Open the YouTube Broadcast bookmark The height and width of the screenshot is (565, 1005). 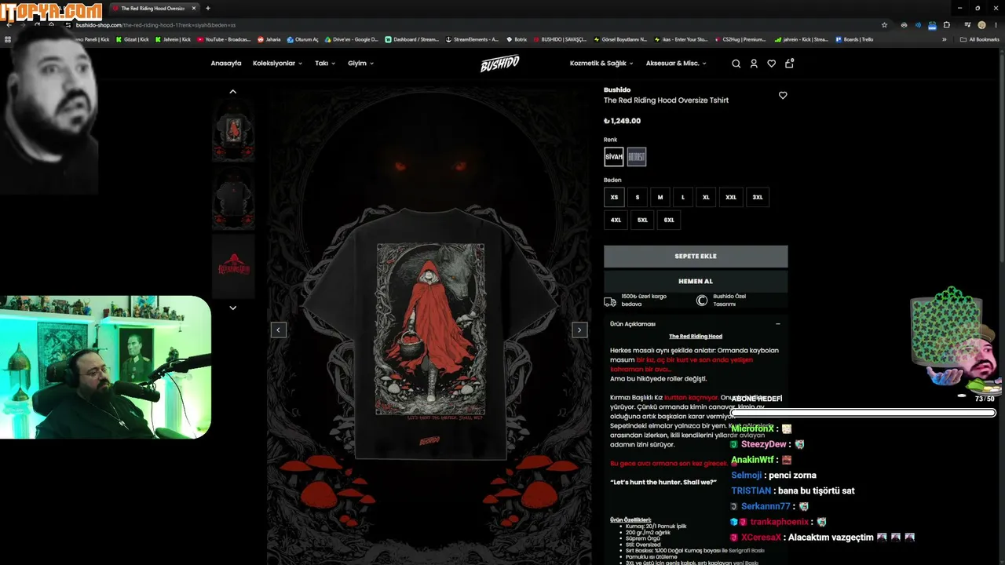tap(224, 39)
